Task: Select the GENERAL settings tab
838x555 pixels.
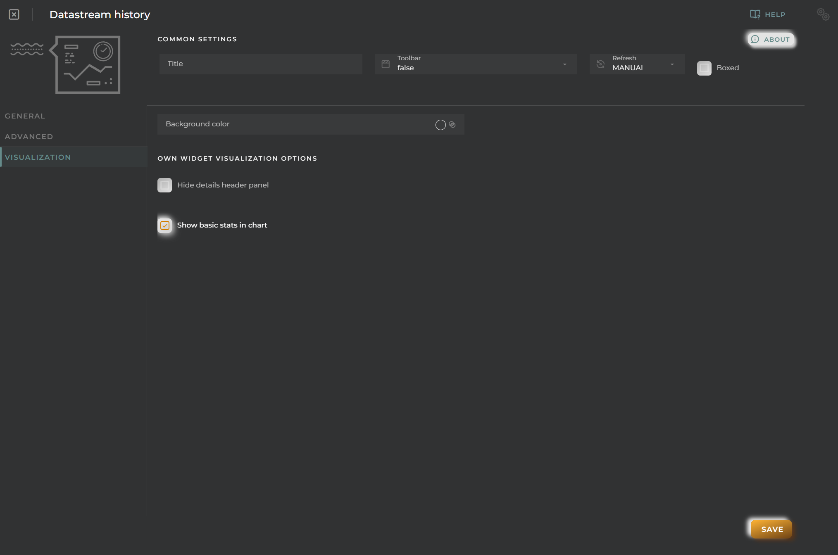Action: tap(25, 116)
